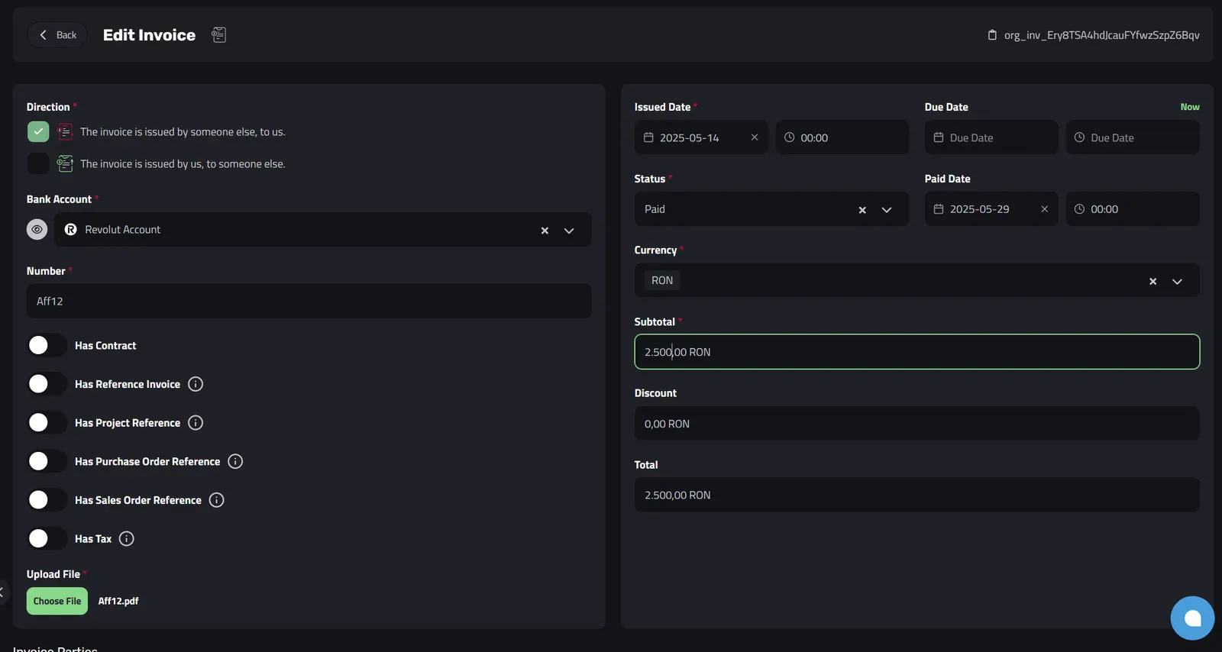Show info for Has Sales Order Reference

pyautogui.click(x=217, y=500)
